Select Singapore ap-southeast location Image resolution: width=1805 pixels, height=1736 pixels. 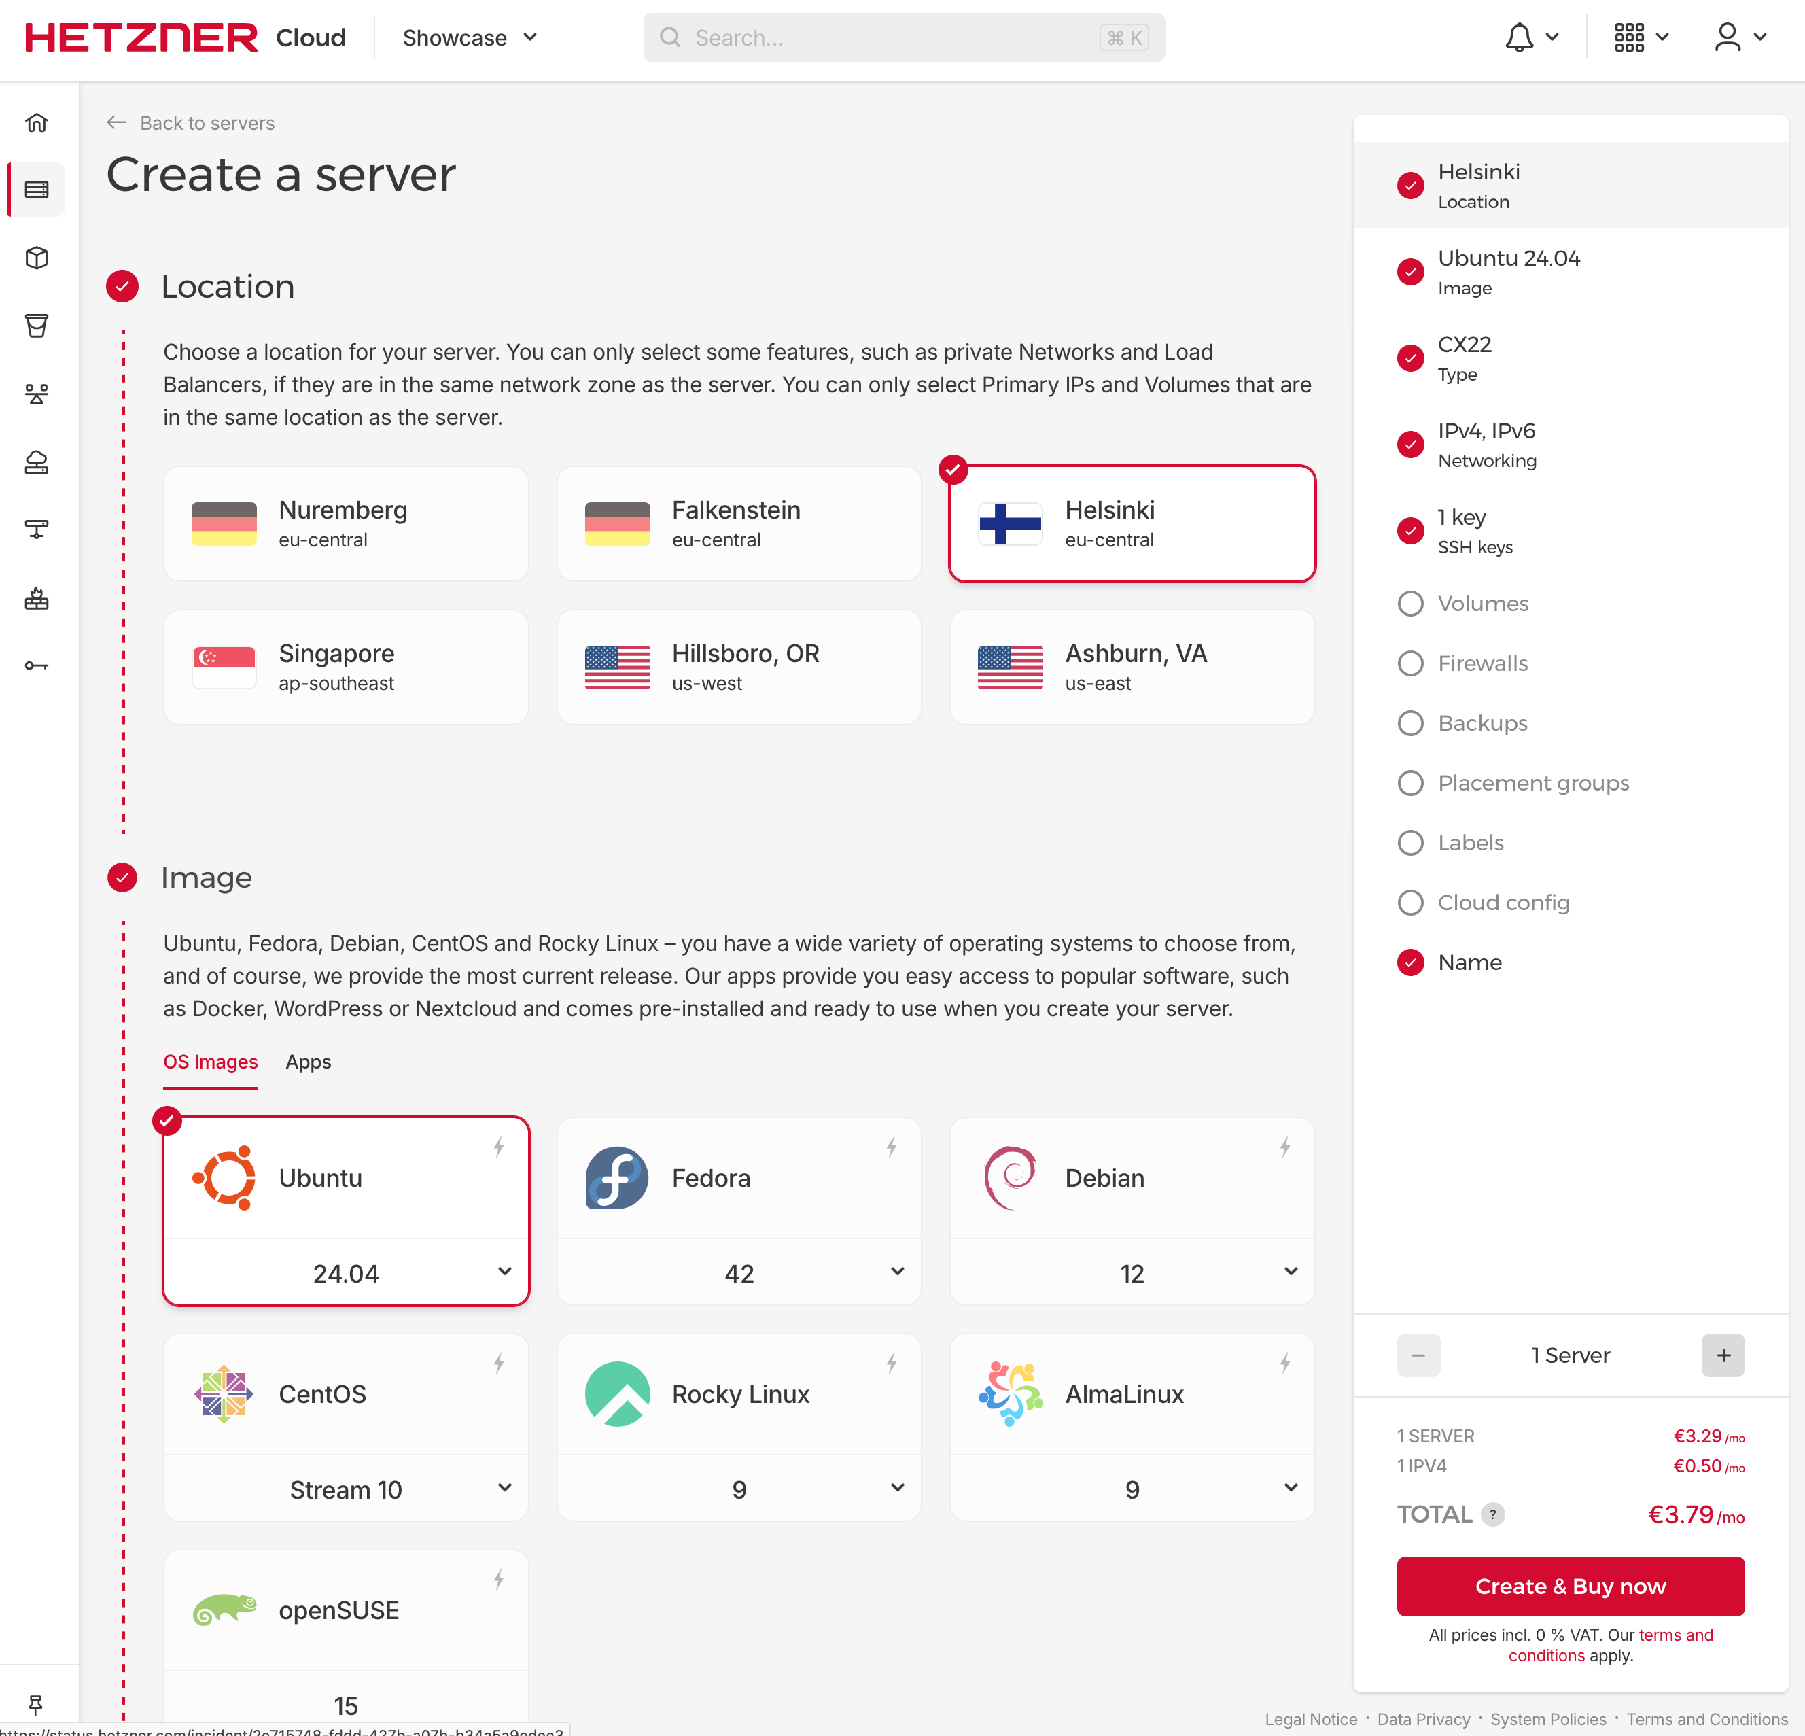(x=347, y=667)
